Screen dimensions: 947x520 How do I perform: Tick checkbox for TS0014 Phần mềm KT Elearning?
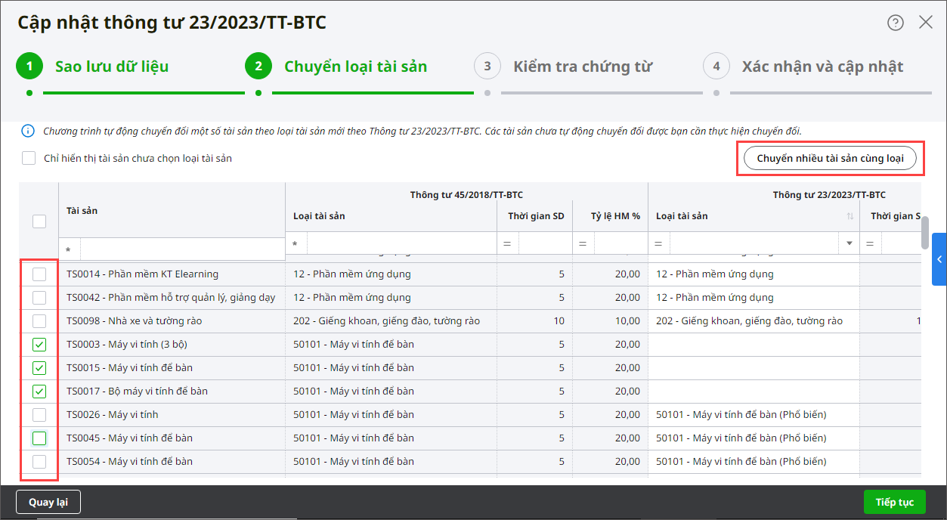(39, 274)
